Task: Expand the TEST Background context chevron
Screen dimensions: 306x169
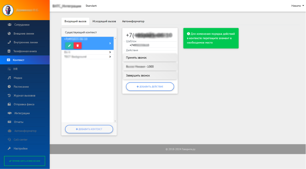Action: coord(110,56)
